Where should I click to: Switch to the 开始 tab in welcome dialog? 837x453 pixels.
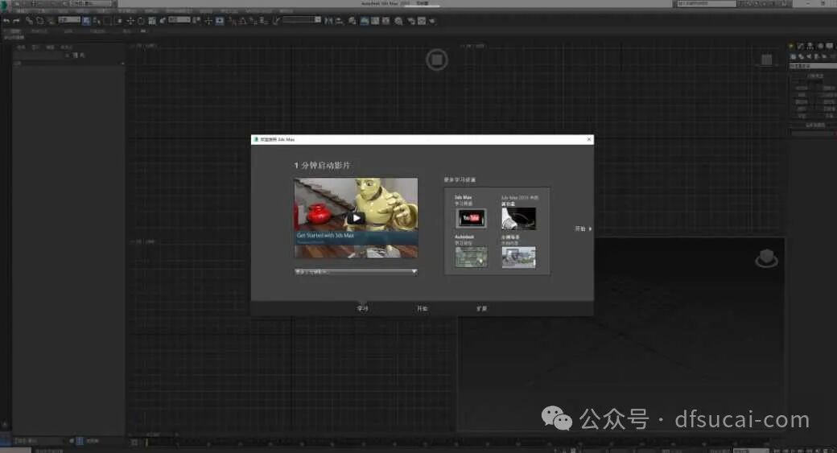click(423, 308)
